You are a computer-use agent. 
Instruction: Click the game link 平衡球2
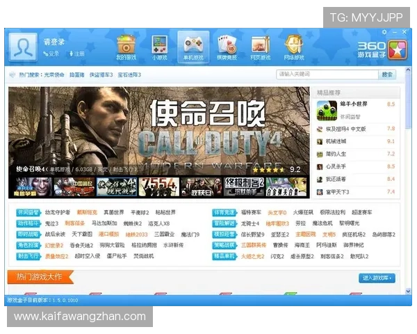pyautogui.click(x=140, y=212)
